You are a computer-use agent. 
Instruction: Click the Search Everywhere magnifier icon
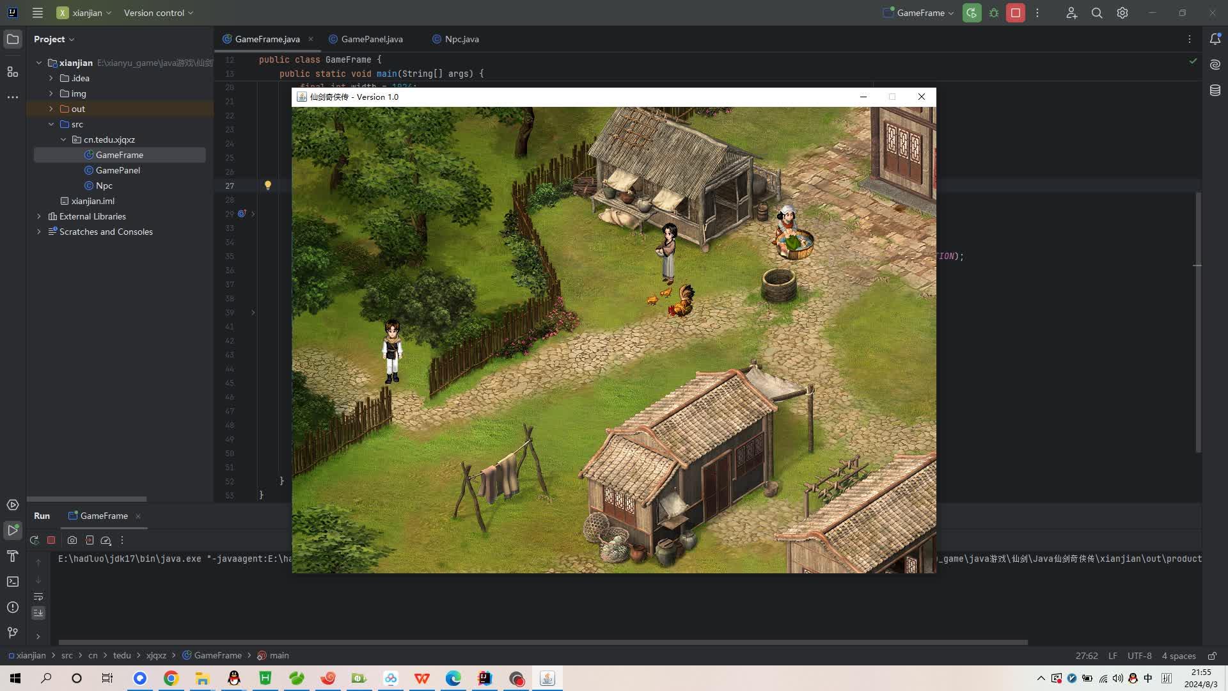(1096, 13)
